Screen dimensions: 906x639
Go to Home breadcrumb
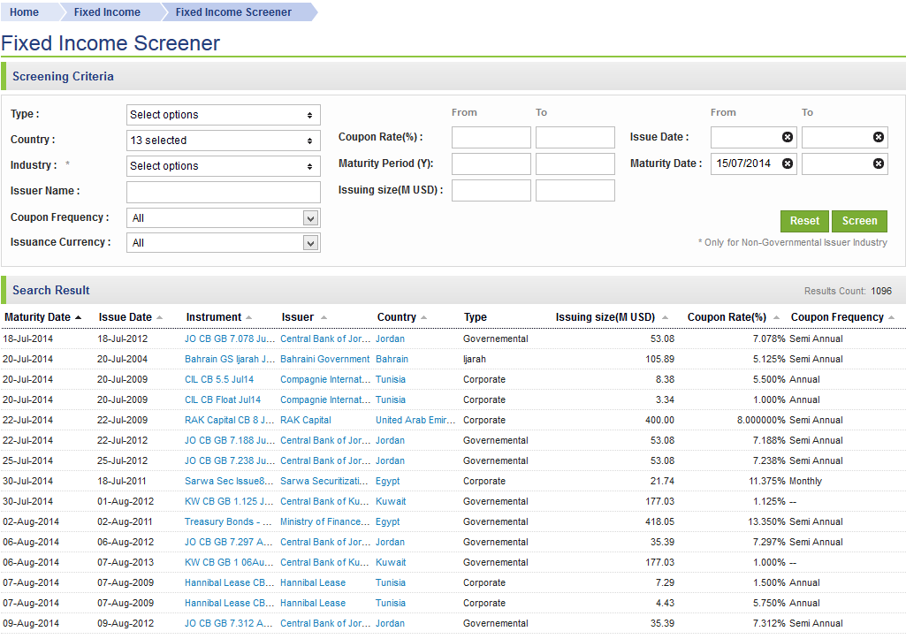pyautogui.click(x=24, y=12)
